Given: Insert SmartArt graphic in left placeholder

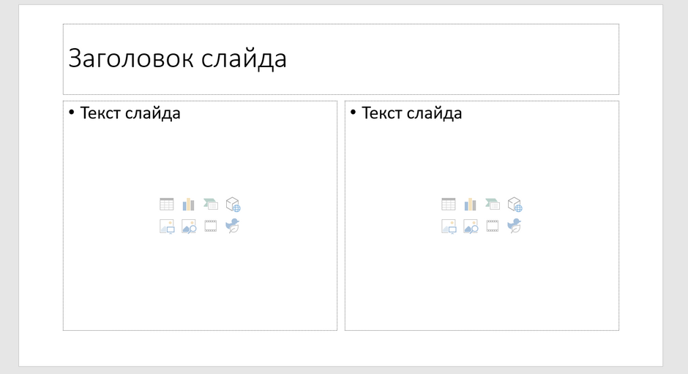Looking at the screenshot, I should coord(211,204).
